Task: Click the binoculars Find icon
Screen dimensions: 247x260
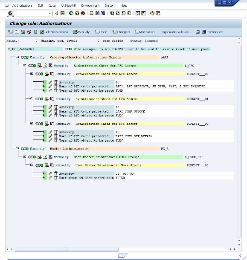Action: [x=97, y=13]
